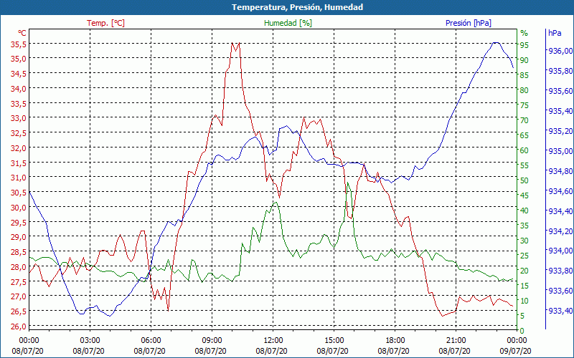Click 40 on the humidity axis

pos(524,211)
